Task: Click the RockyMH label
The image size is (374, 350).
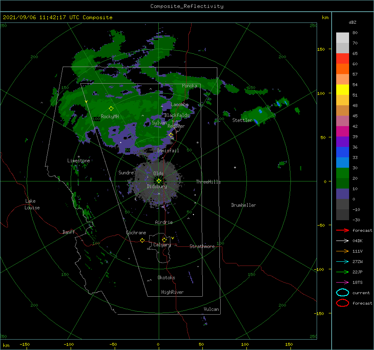Action: [110, 117]
